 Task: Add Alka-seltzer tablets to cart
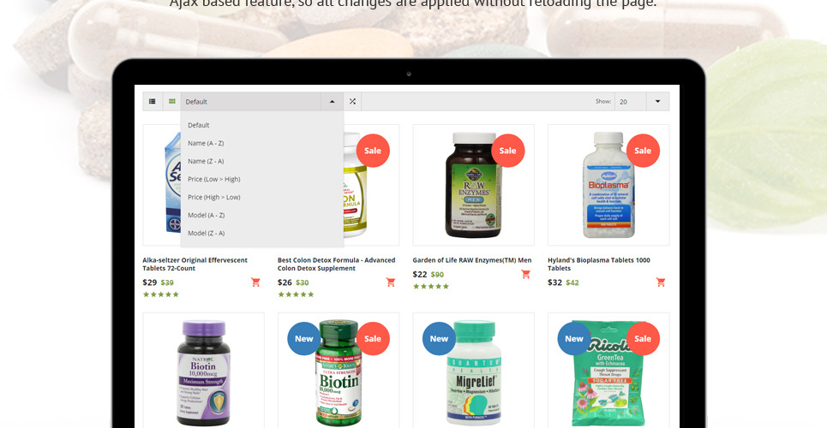(x=255, y=282)
